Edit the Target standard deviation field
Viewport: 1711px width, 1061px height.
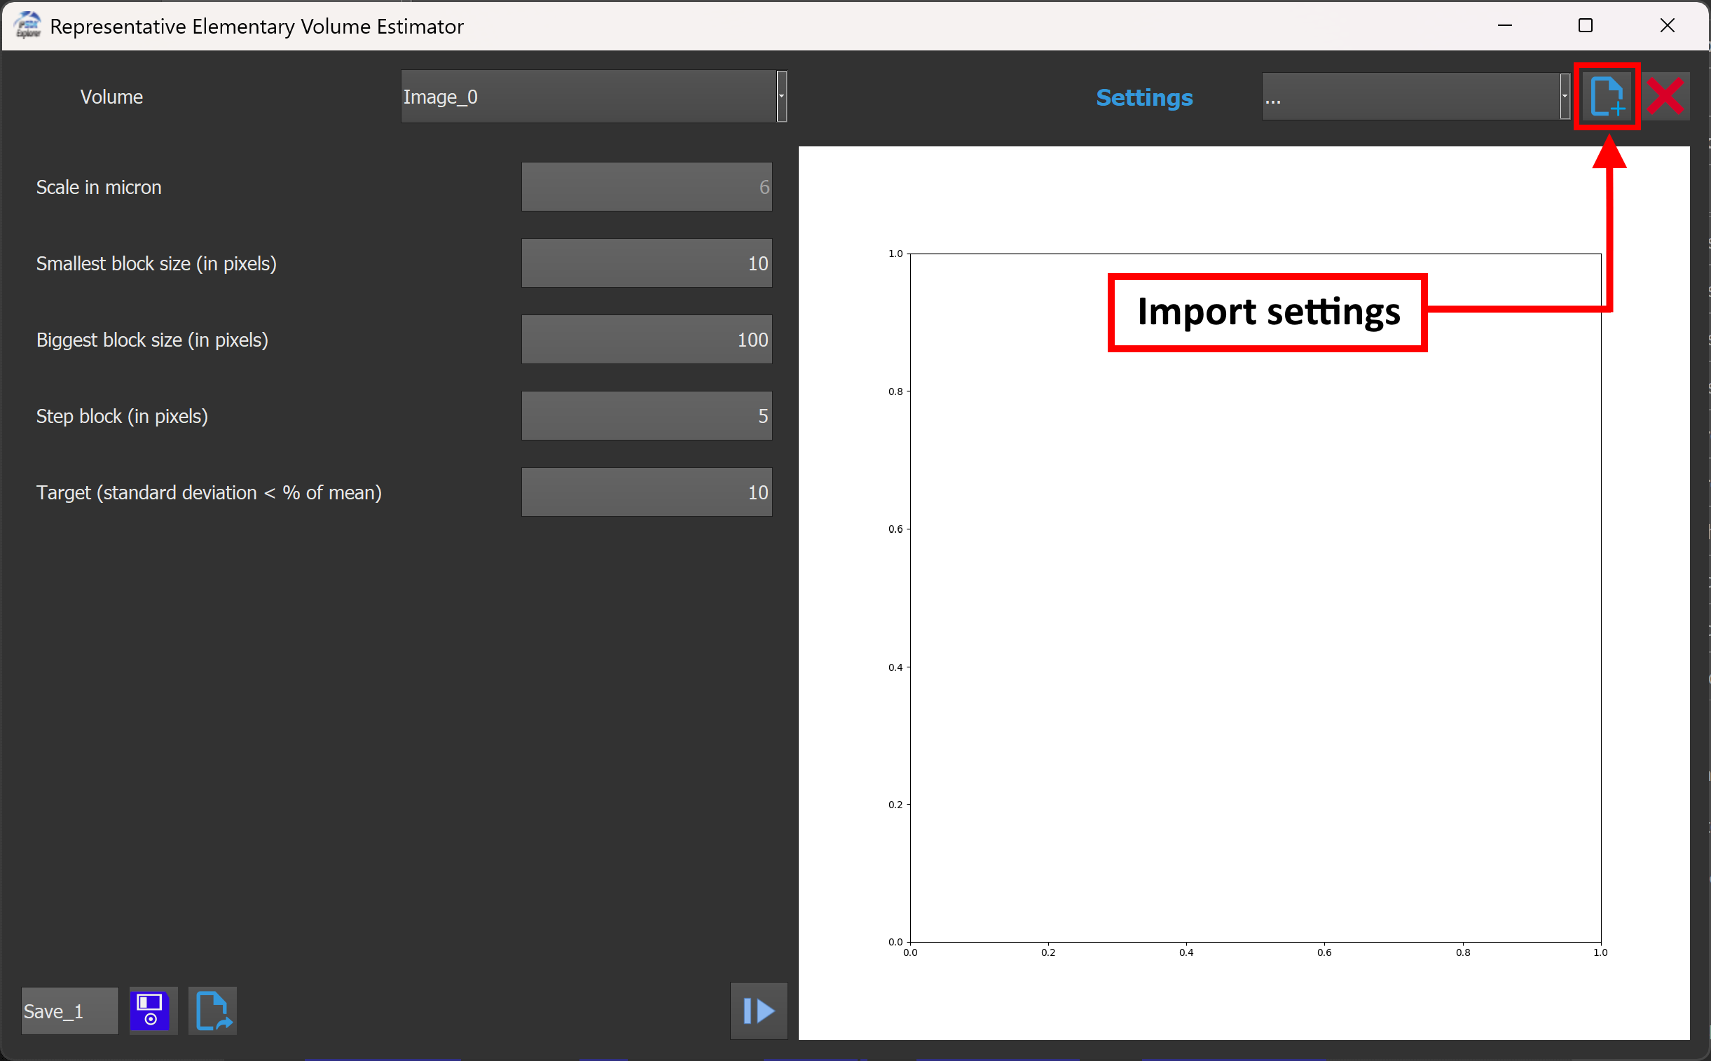click(x=645, y=491)
